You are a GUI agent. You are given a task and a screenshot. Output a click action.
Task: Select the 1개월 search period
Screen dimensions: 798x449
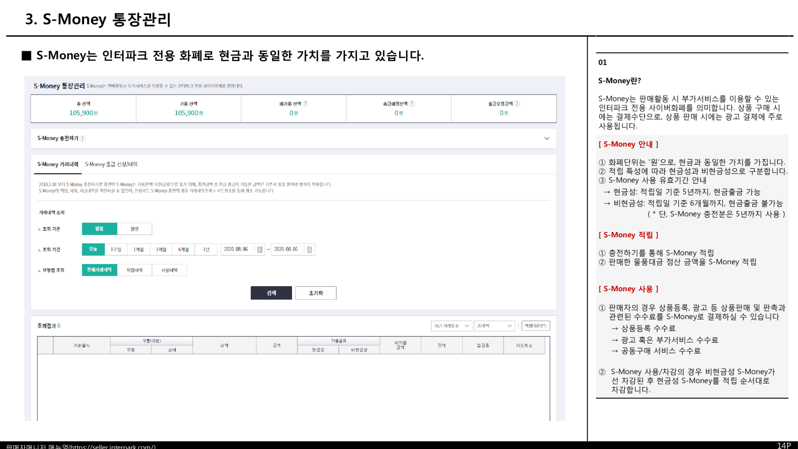tap(138, 249)
